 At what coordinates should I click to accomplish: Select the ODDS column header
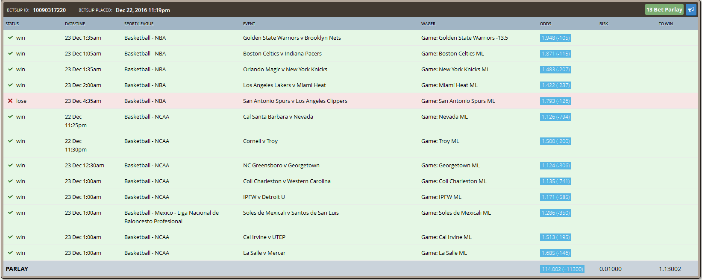546,24
